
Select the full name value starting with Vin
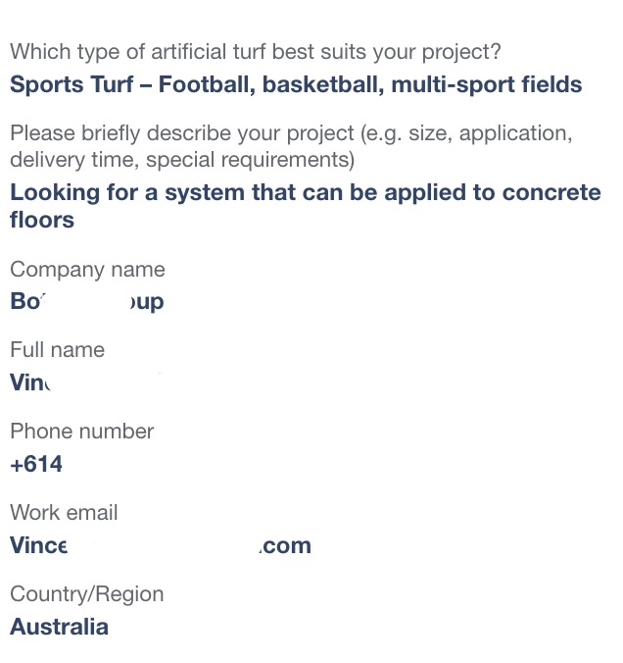click(x=30, y=382)
